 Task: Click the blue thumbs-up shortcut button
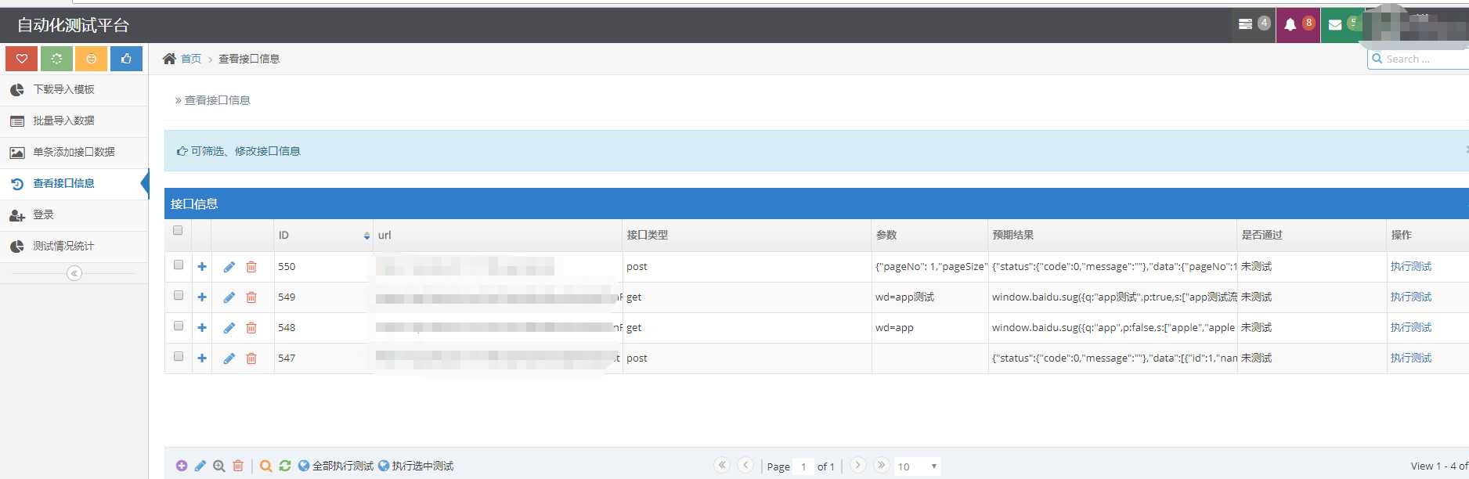[126, 59]
